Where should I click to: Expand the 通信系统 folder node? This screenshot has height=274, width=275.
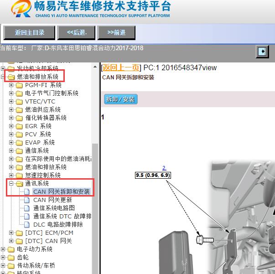(11, 151)
